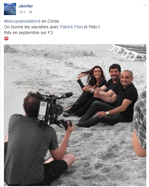Open Jenifer's page via the name link
The image size is (149, 187).
click(x=26, y=6)
